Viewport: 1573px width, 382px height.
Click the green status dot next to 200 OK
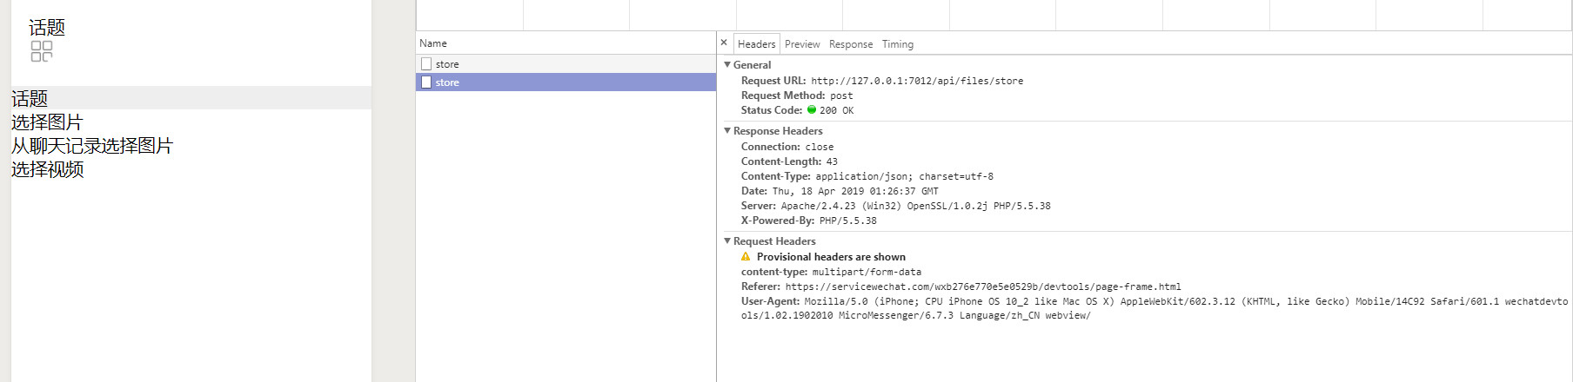[812, 110]
